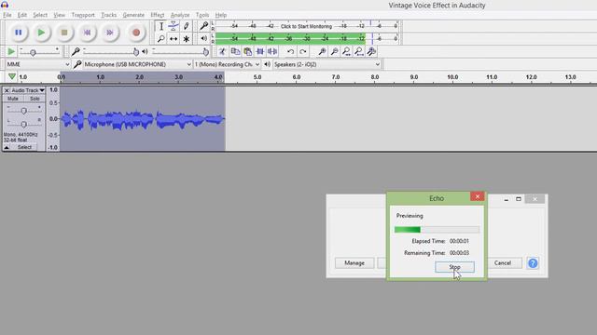
Task: Click the Cut scissors icon
Action: coord(222,51)
